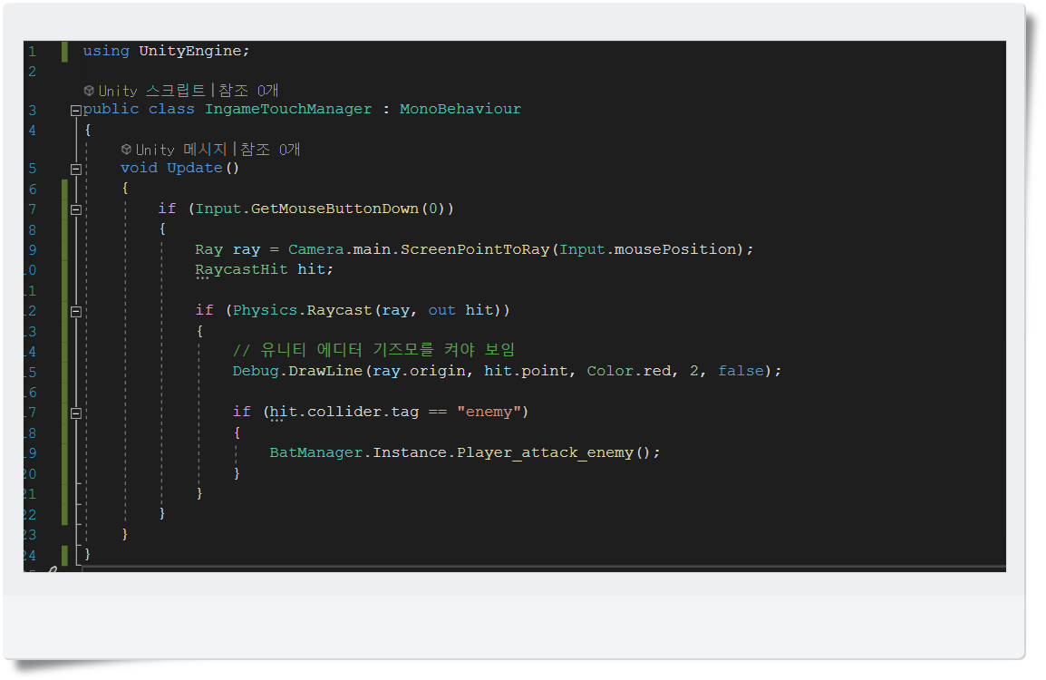Click the MonoBehaviour base class
The height and width of the screenshot is (680, 1046).
tap(460, 109)
